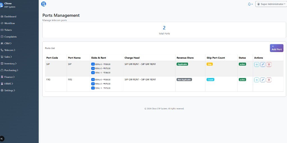Click the Telecom phone icon

click(2, 50)
